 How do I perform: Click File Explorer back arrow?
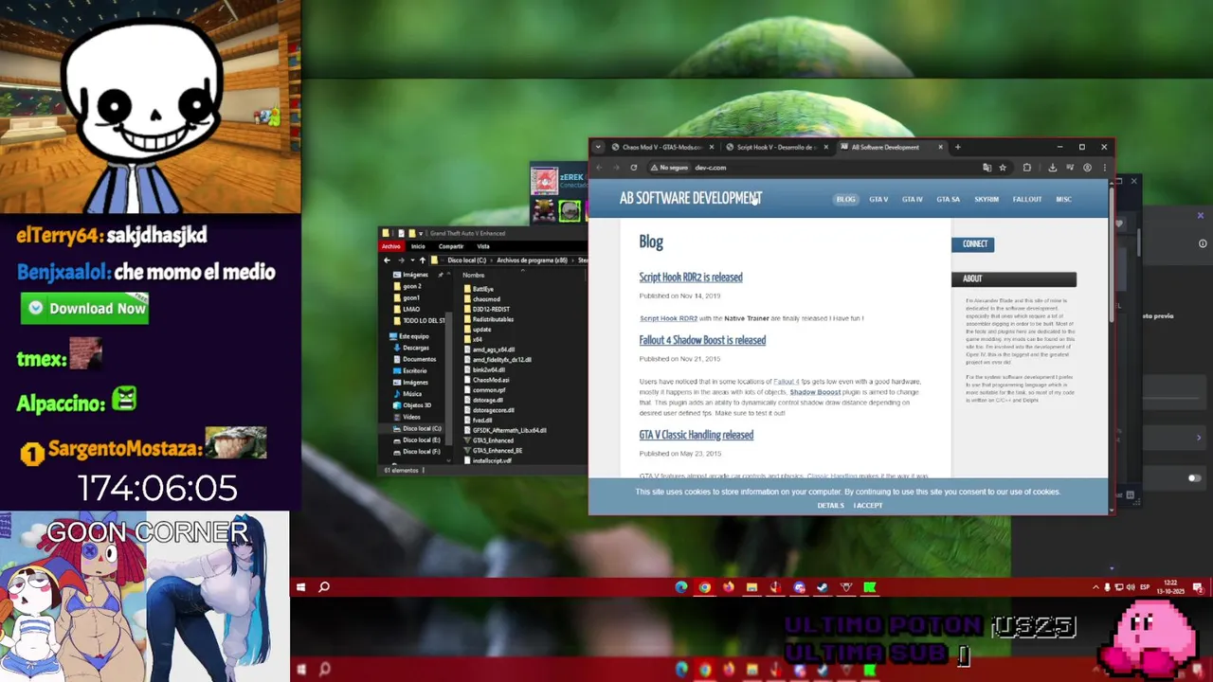[x=387, y=260]
